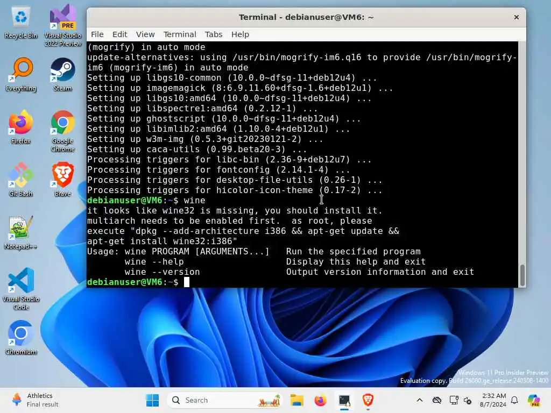Open File Explorer from the taskbar
Viewport: 551px width, 413px height.
[x=296, y=400]
